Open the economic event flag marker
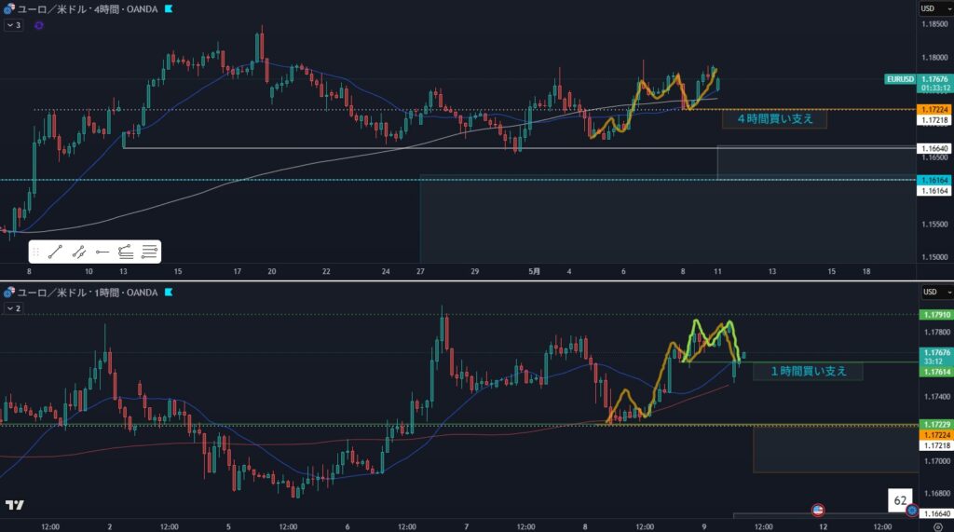Image resolution: width=954 pixels, height=532 pixels. [818, 510]
